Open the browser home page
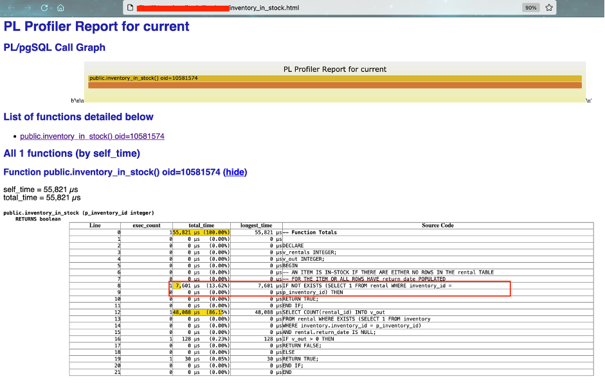605x388 pixels. (x=60, y=8)
